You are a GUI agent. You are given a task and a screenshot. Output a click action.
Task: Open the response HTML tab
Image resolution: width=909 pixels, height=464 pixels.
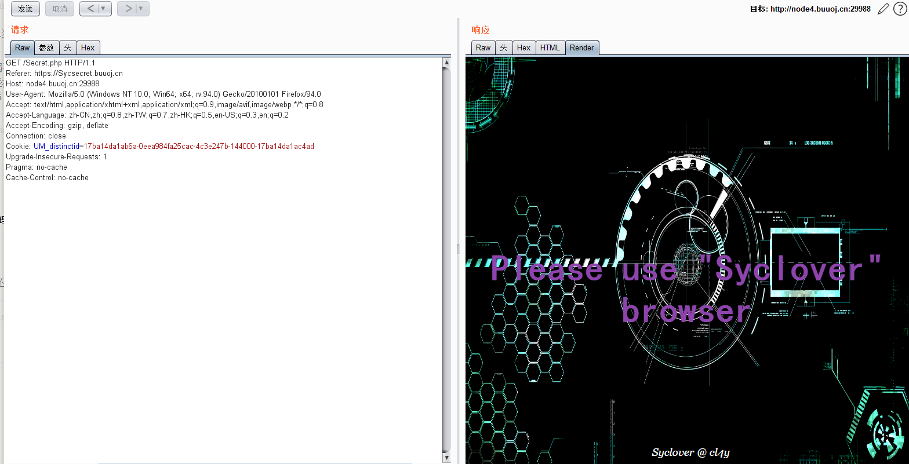(550, 48)
